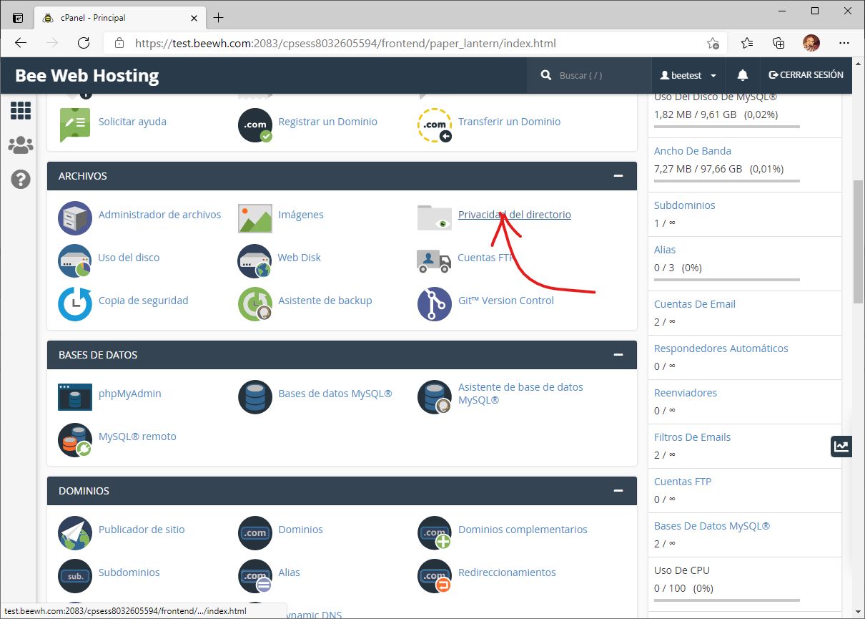The width and height of the screenshot is (865, 619).
Task: Open the statistics chart side tab
Action: click(841, 447)
